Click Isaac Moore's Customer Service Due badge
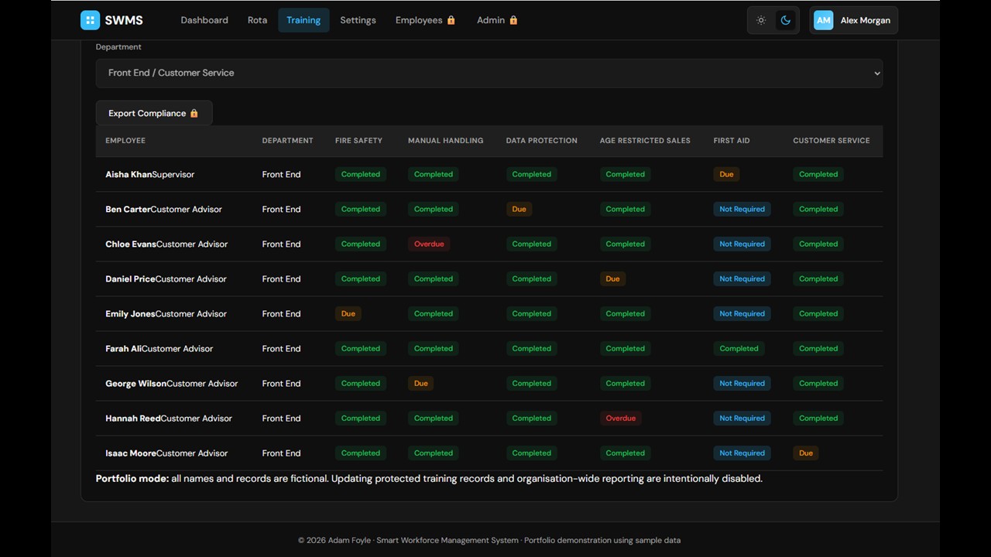The height and width of the screenshot is (557, 991). 806,453
